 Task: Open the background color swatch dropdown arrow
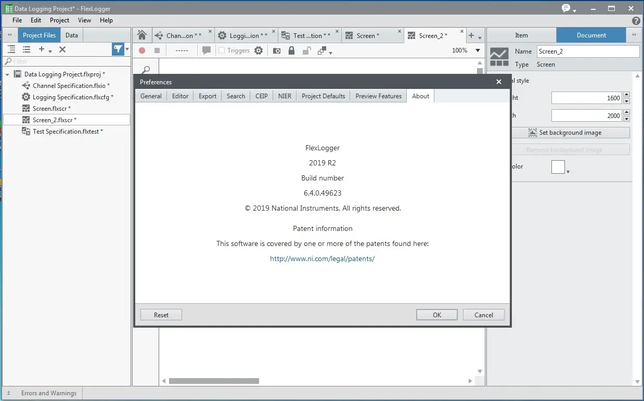click(x=568, y=172)
